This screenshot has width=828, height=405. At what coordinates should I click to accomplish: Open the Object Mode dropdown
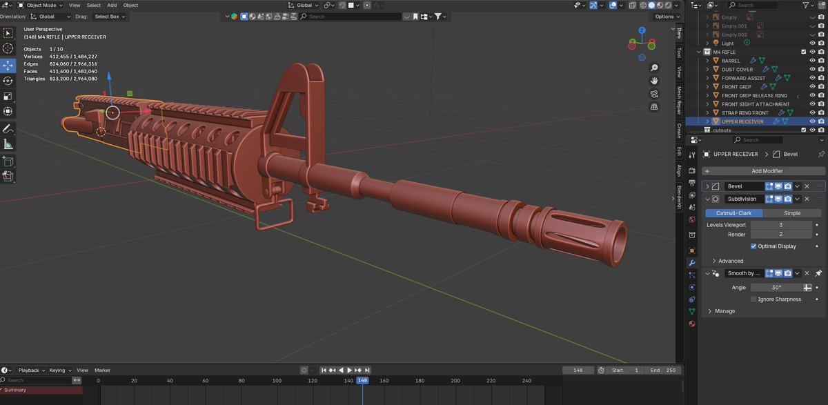39,5
